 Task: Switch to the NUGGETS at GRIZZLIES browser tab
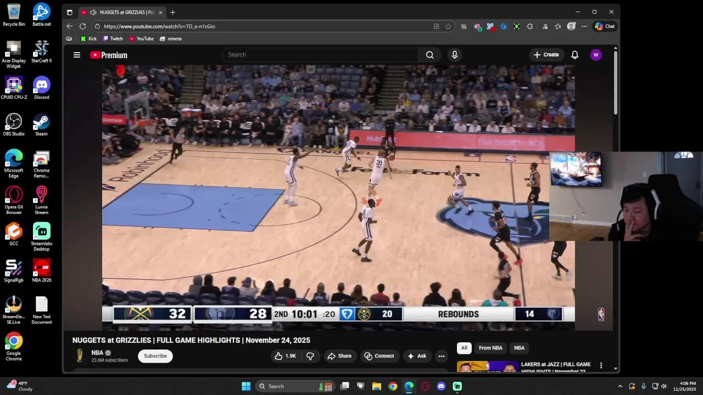[122, 12]
